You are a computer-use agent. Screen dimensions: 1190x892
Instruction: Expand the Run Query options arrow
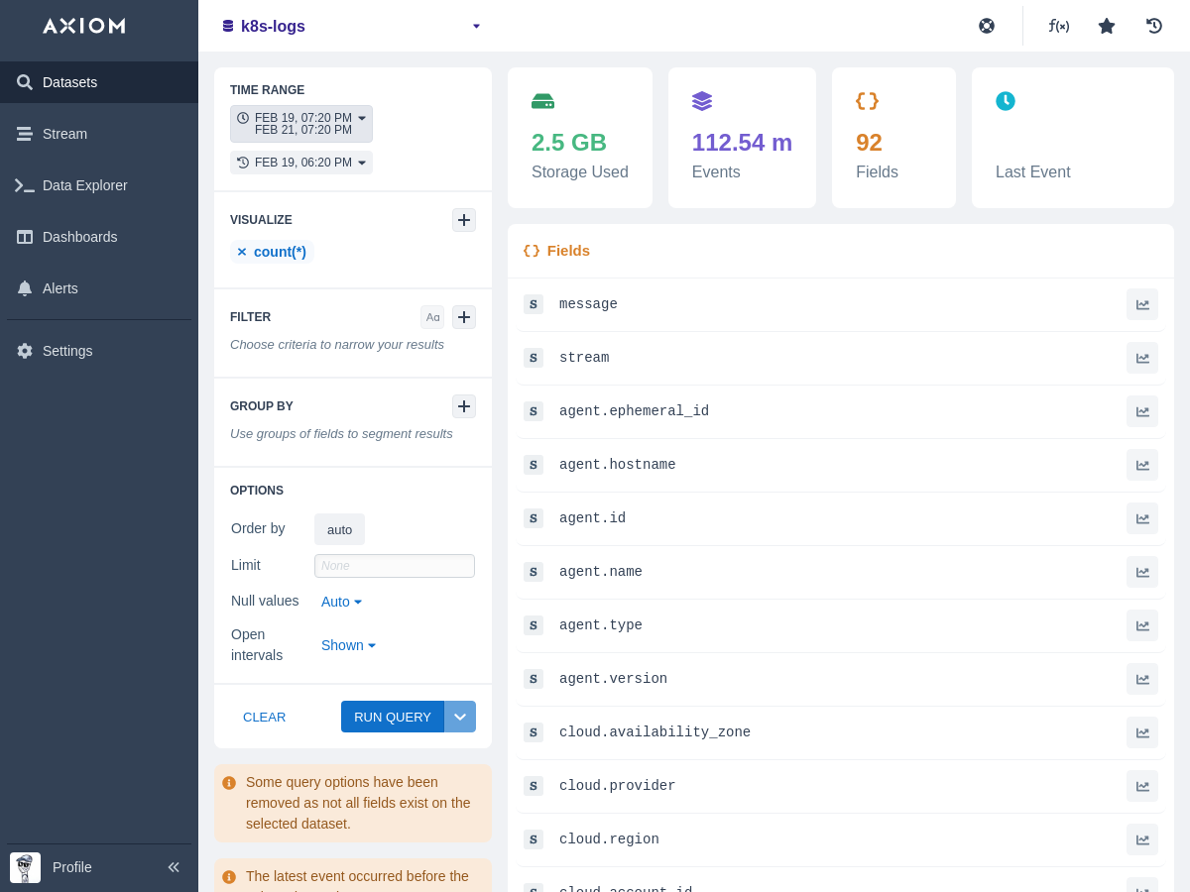click(x=460, y=717)
